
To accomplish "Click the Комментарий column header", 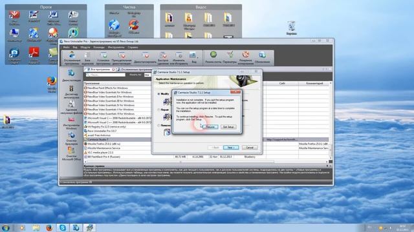I will (314, 83).
